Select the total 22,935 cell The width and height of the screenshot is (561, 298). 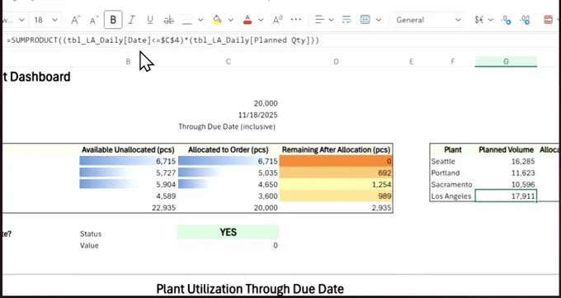pyautogui.click(x=128, y=208)
